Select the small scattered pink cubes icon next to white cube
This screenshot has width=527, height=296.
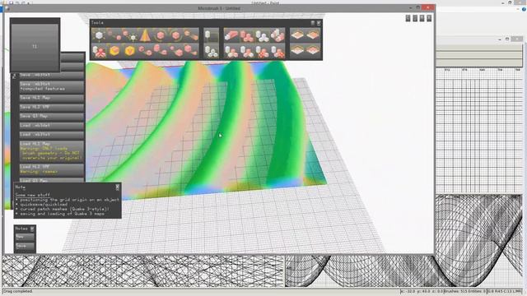[x=115, y=35]
